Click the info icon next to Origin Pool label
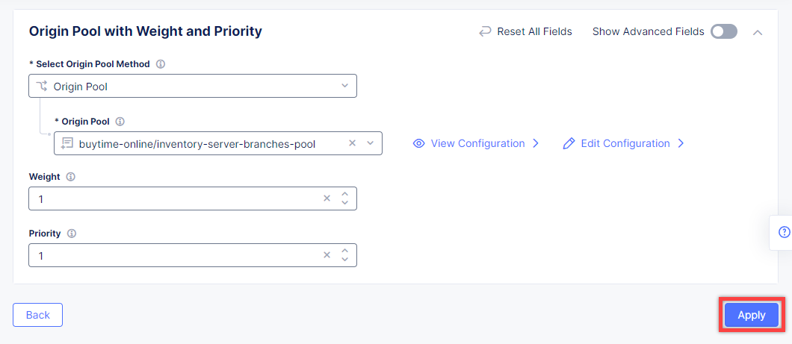792x344 pixels. (x=120, y=122)
